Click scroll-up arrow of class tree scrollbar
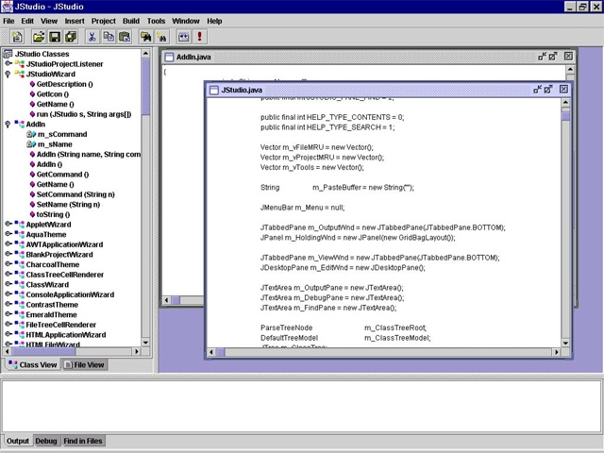Image resolution: width=604 pixels, height=453 pixels. point(145,53)
